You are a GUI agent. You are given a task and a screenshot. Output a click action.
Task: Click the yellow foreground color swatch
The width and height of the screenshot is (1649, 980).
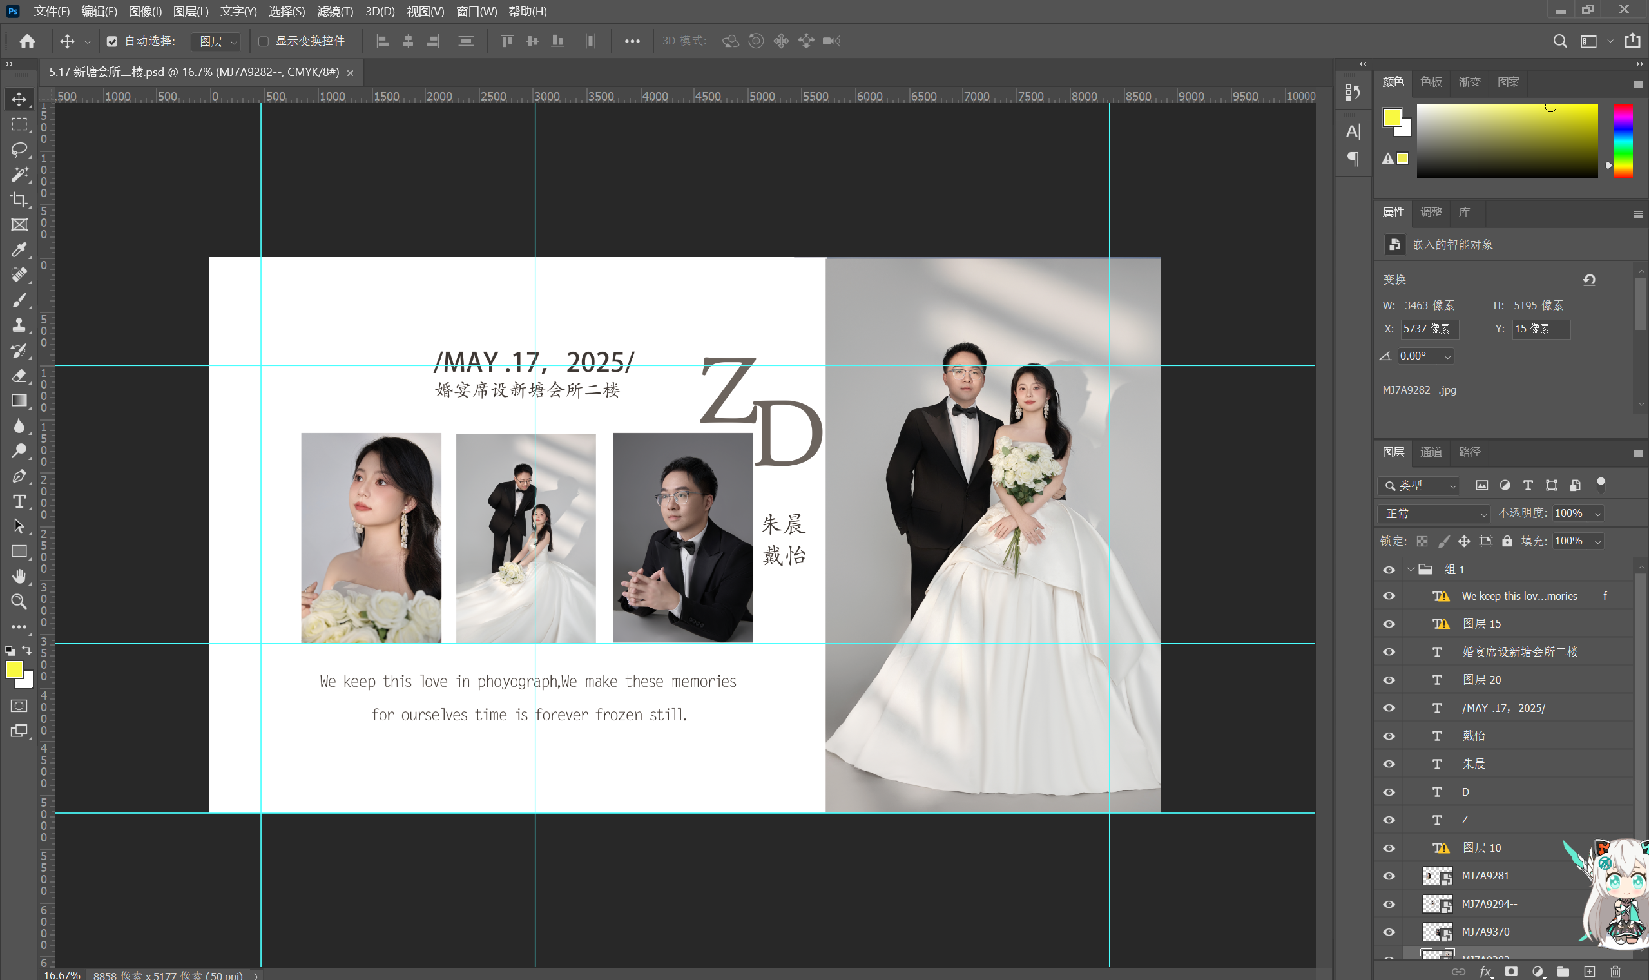14,669
